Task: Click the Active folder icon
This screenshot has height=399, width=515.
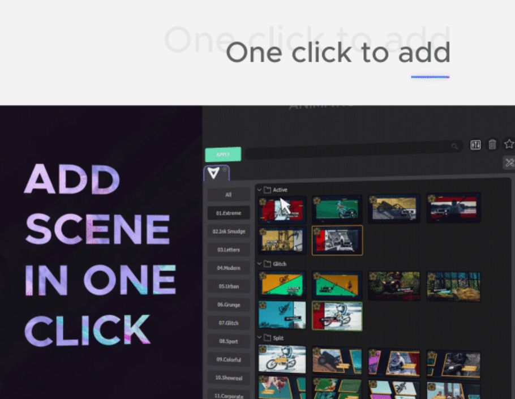Action: pos(267,190)
